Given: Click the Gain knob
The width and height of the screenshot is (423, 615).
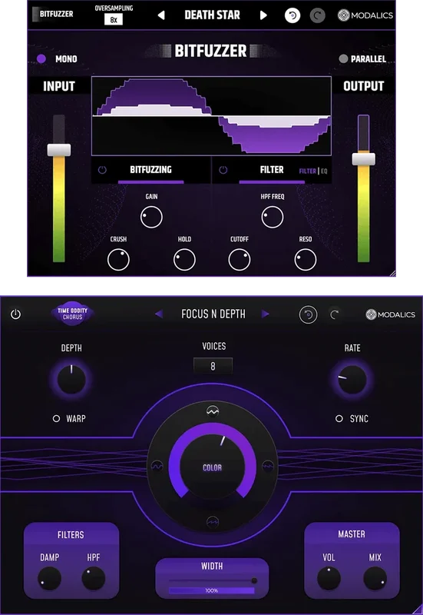Looking at the screenshot, I should tap(151, 217).
